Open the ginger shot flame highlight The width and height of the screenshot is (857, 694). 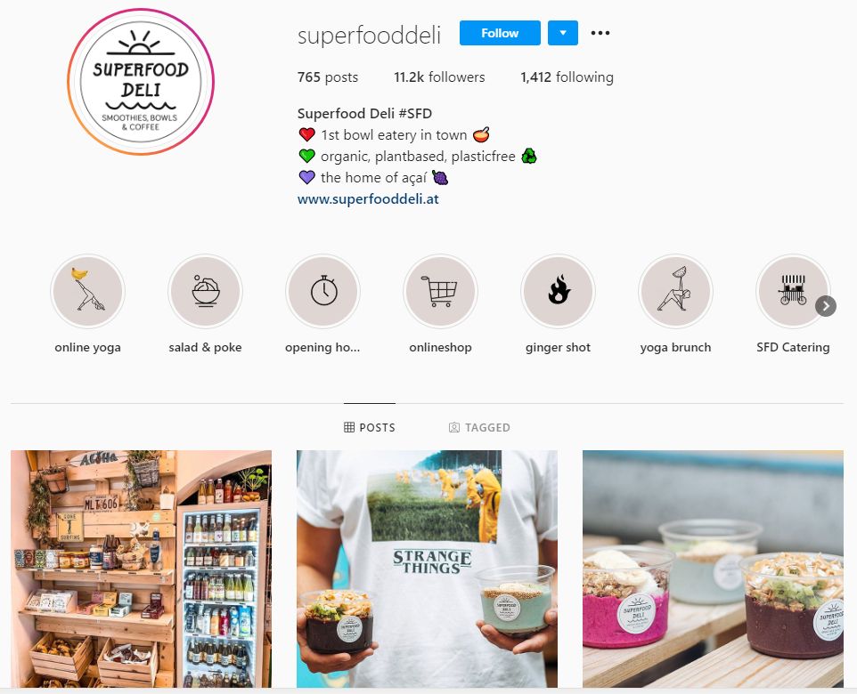click(x=558, y=292)
